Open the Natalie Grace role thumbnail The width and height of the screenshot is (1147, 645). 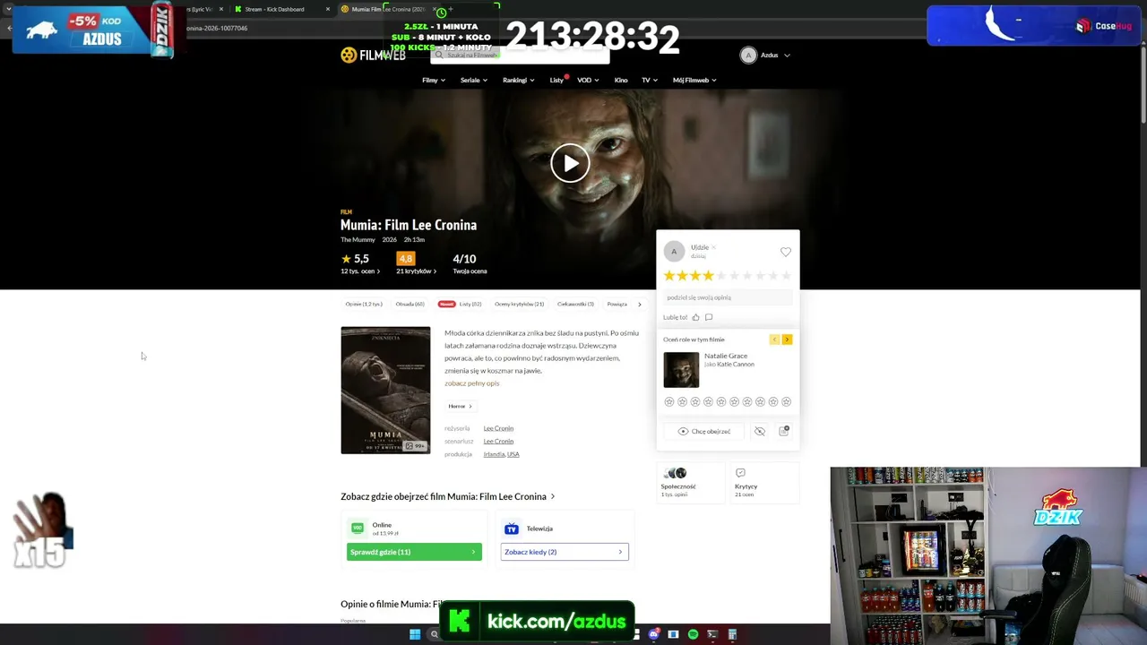[x=681, y=370]
